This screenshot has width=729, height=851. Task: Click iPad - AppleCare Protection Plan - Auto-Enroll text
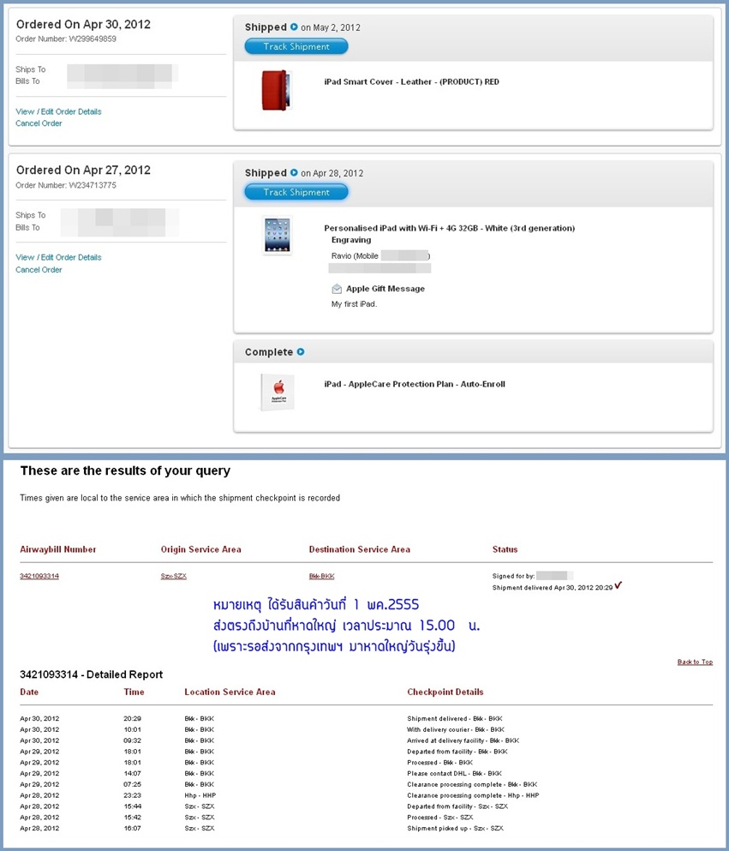click(x=415, y=384)
